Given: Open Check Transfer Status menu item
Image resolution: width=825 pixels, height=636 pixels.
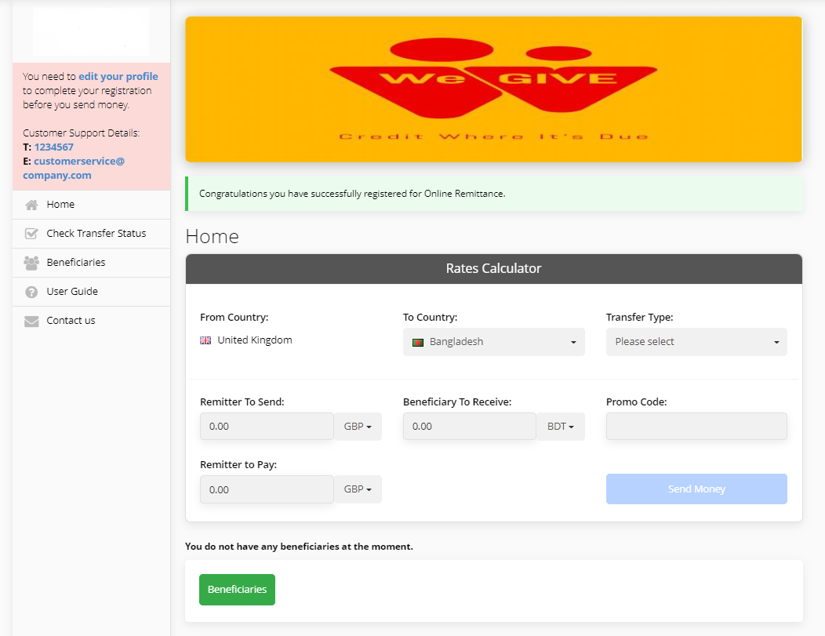Looking at the screenshot, I should tap(92, 234).
